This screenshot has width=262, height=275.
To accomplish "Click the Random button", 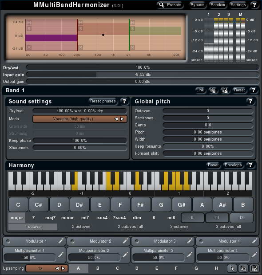I will [x=218, y=5].
